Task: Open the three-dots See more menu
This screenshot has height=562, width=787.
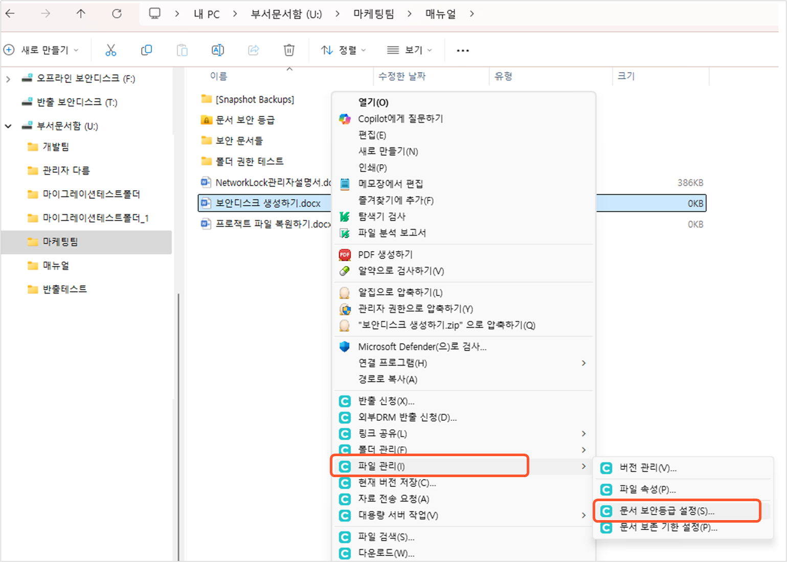Action: [x=462, y=50]
